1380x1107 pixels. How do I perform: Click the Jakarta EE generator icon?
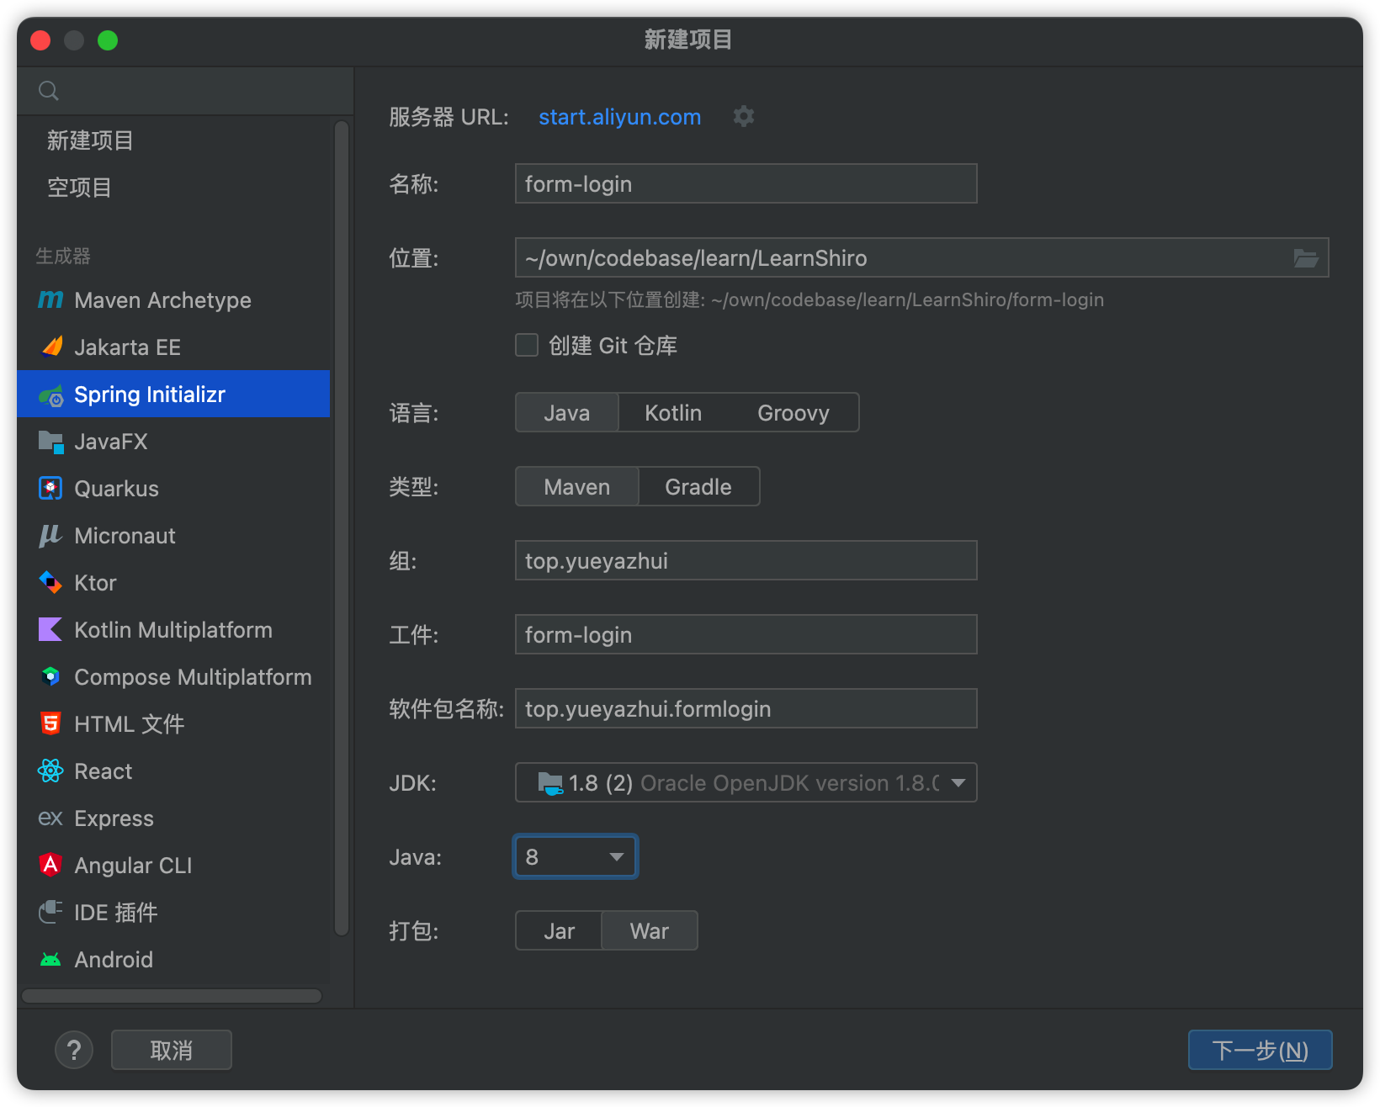pyautogui.click(x=51, y=347)
